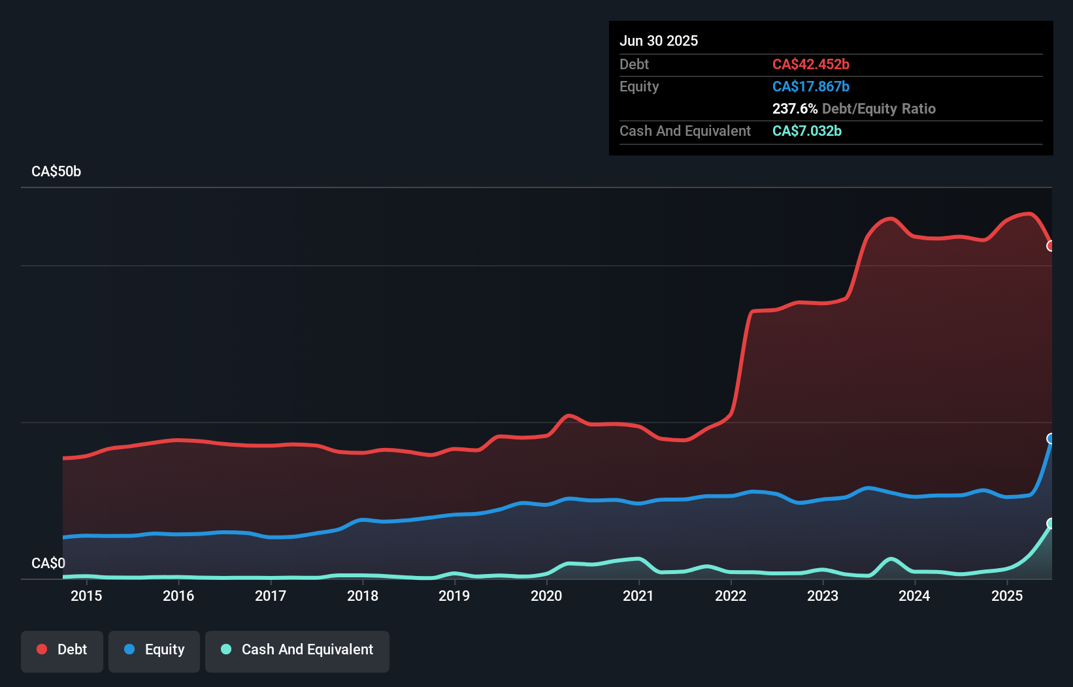Click the teal Cash And Equivalent legend dot
The height and width of the screenshot is (687, 1073).
(224, 649)
